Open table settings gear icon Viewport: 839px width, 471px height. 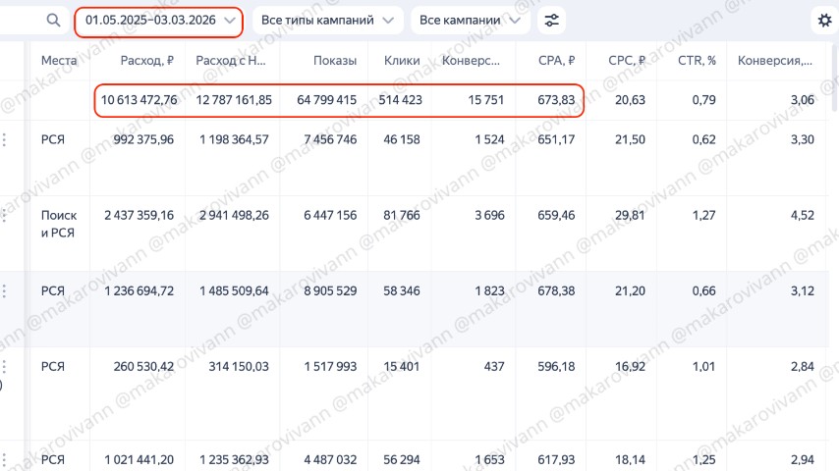[825, 21]
